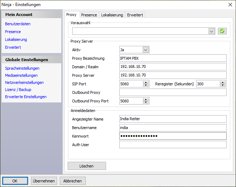The image size is (236, 187).
Task: Click the green checkmark apply icon
Action: tap(222, 31)
